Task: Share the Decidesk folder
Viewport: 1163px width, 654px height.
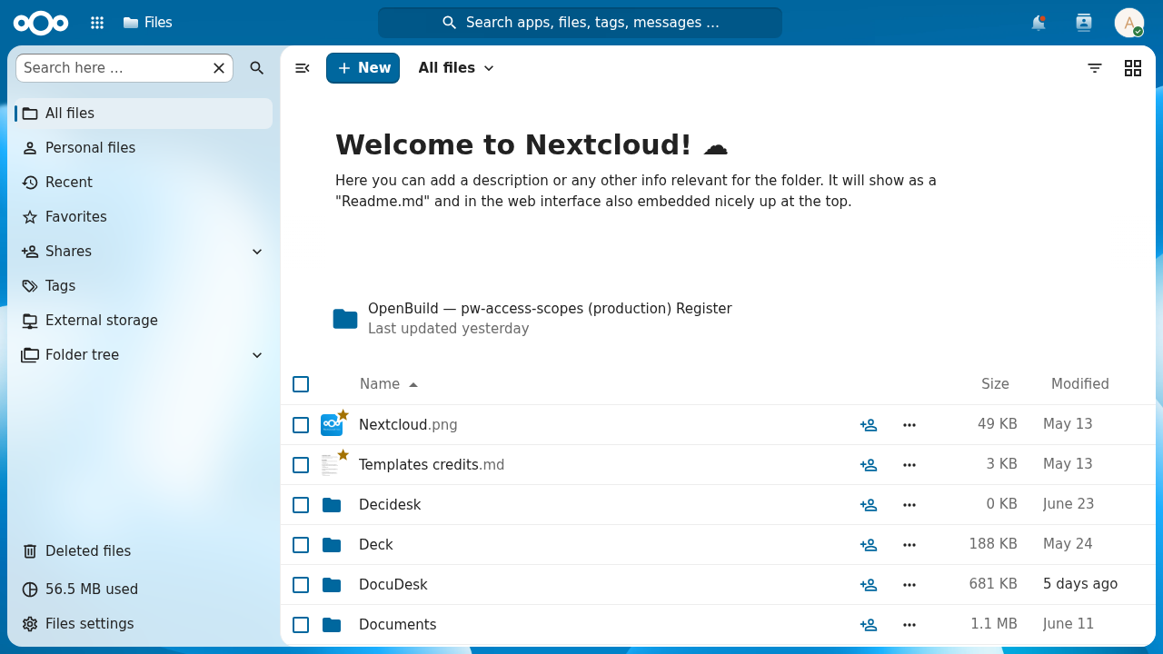Action: click(869, 505)
